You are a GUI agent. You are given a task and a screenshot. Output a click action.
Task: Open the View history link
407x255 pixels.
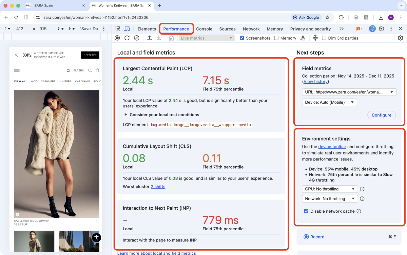[x=315, y=81]
